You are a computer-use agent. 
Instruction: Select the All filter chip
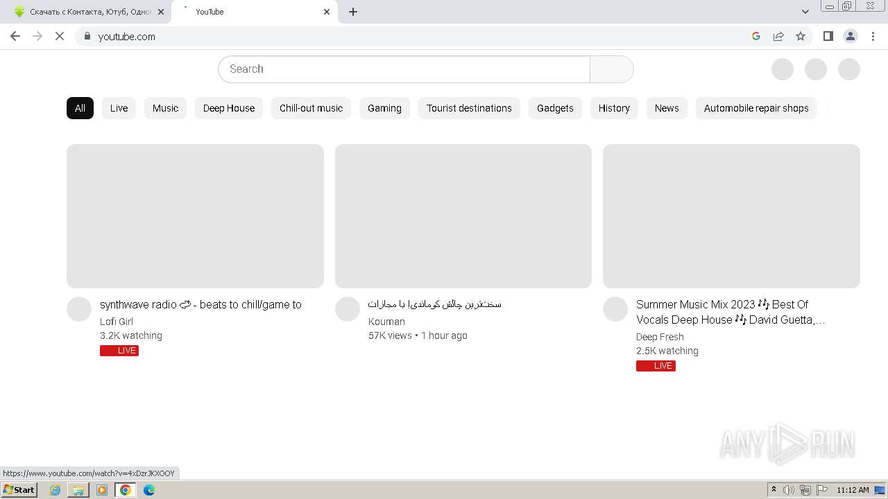coord(80,108)
